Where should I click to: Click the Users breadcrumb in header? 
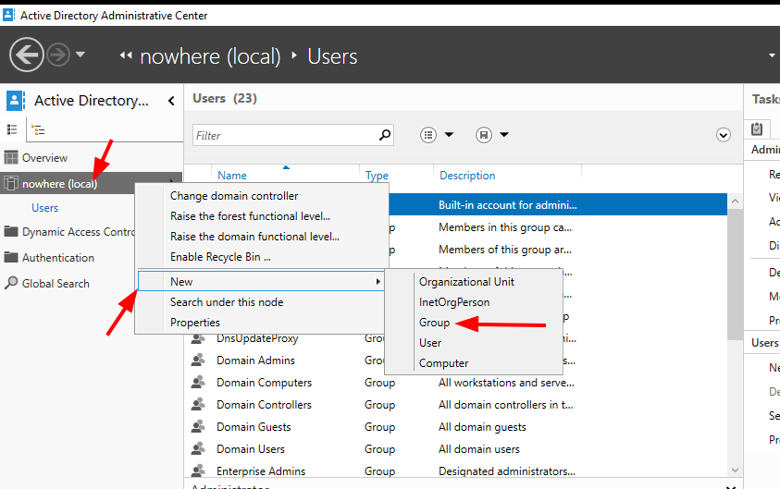point(332,56)
